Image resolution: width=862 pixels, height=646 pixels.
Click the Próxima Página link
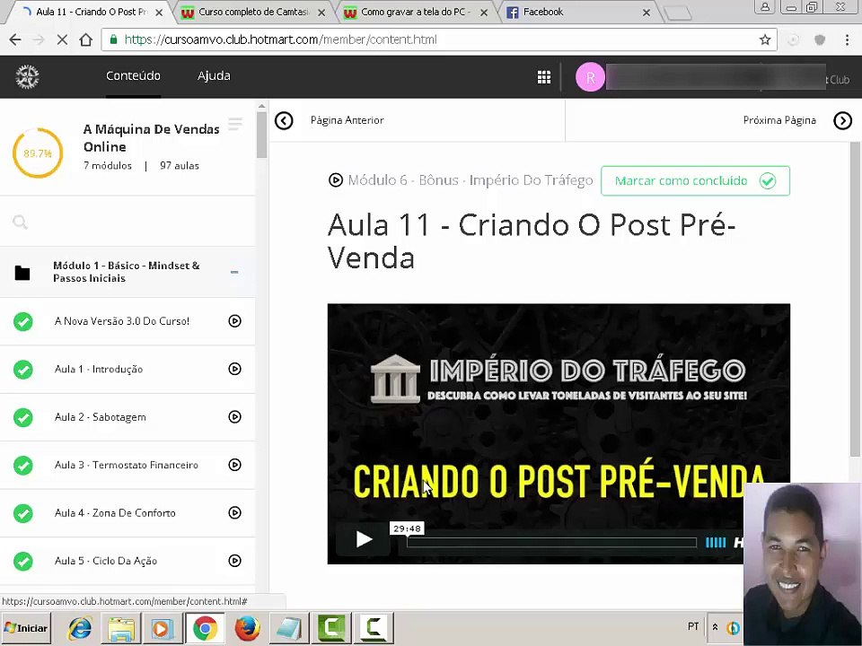[779, 120]
